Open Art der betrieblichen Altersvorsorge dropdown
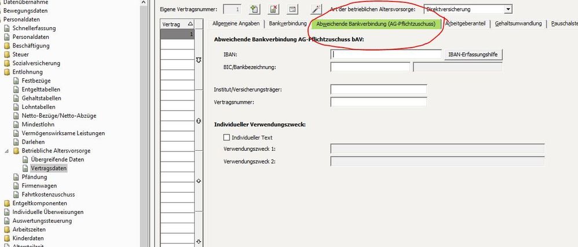 point(509,9)
